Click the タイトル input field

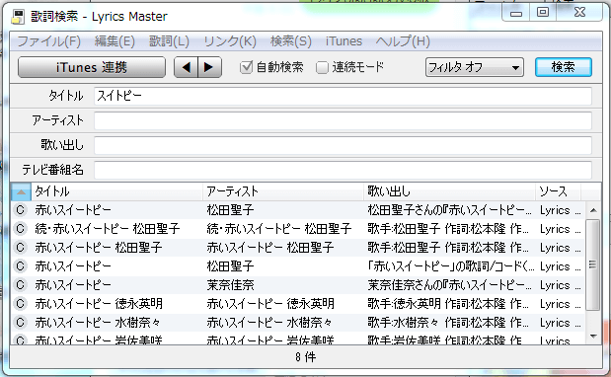343,96
